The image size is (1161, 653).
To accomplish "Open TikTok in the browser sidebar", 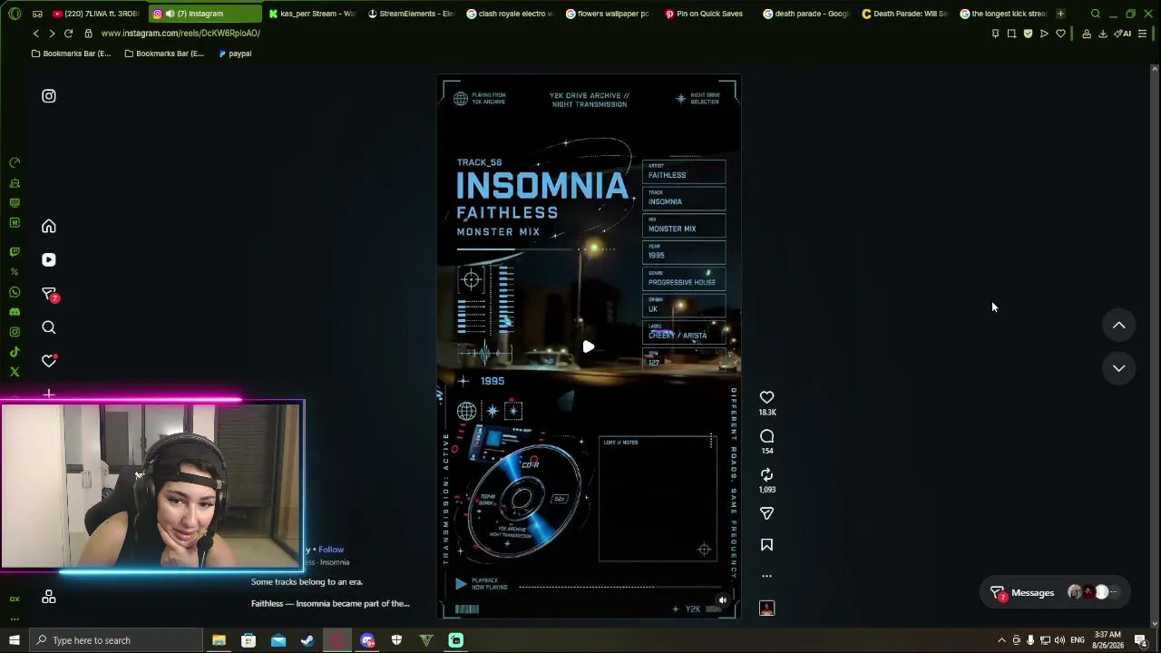I will coord(15,352).
